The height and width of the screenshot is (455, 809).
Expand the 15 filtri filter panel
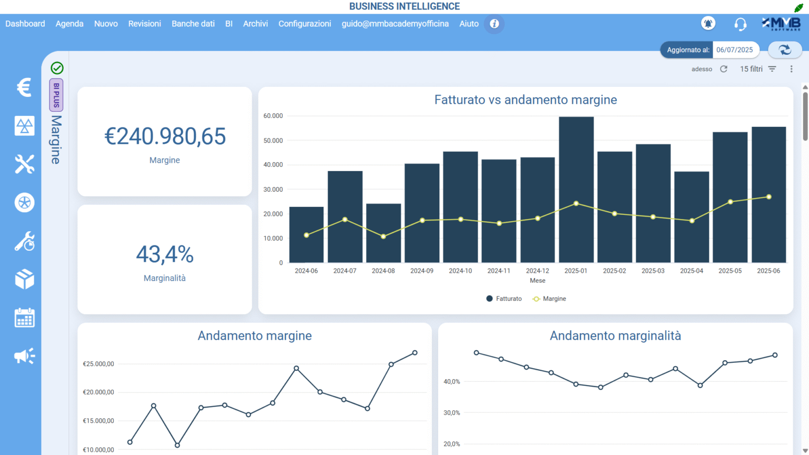tap(758, 69)
